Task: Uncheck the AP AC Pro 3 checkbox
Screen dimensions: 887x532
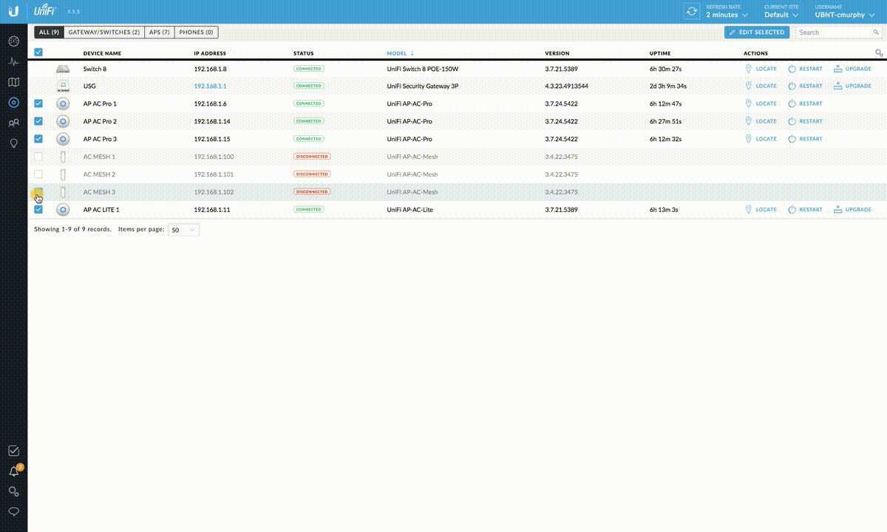Action: (x=38, y=139)
